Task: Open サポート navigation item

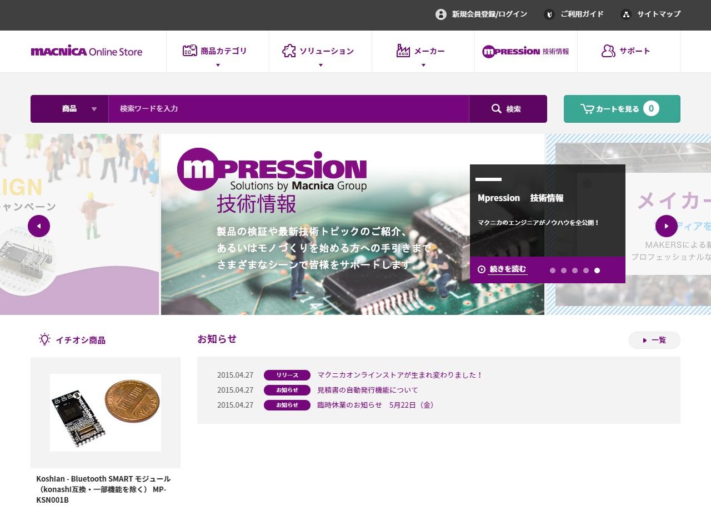Action: (x=629, y=51)
